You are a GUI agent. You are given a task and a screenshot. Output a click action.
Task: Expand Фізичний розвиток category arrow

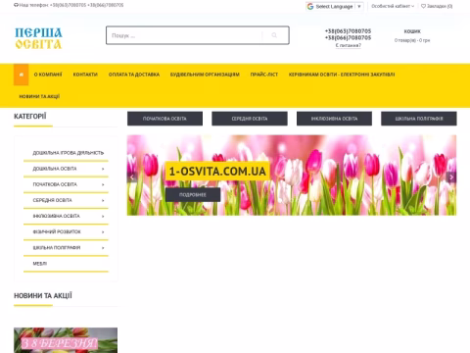point(103,232)
